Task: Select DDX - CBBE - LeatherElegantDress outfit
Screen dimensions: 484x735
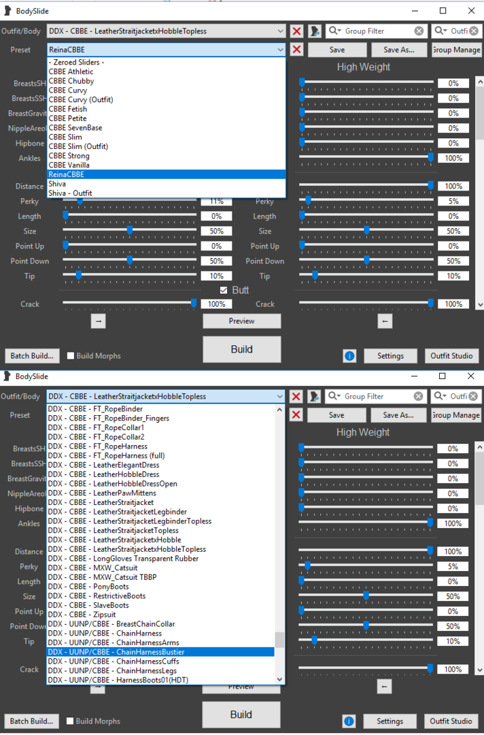Action: click(160, 465)
